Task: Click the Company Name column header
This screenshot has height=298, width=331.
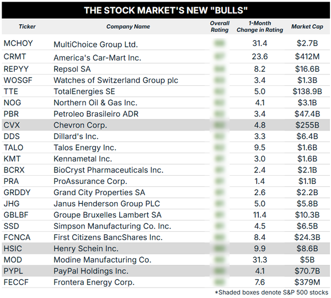Action: coord(128,26)
